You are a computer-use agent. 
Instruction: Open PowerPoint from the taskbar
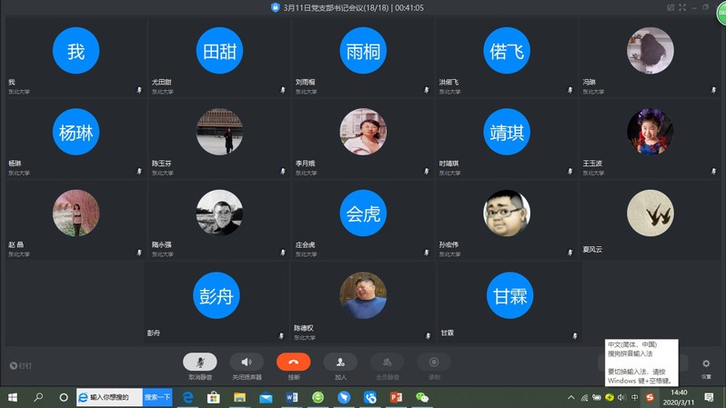click(x=396, y=397)
